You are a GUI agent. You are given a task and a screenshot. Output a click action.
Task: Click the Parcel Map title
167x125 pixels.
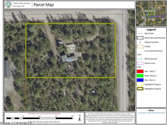click(44, 5)
